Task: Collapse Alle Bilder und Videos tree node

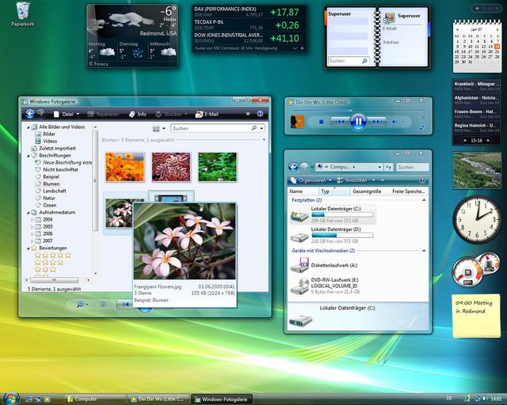Action: tap(29, 127)
